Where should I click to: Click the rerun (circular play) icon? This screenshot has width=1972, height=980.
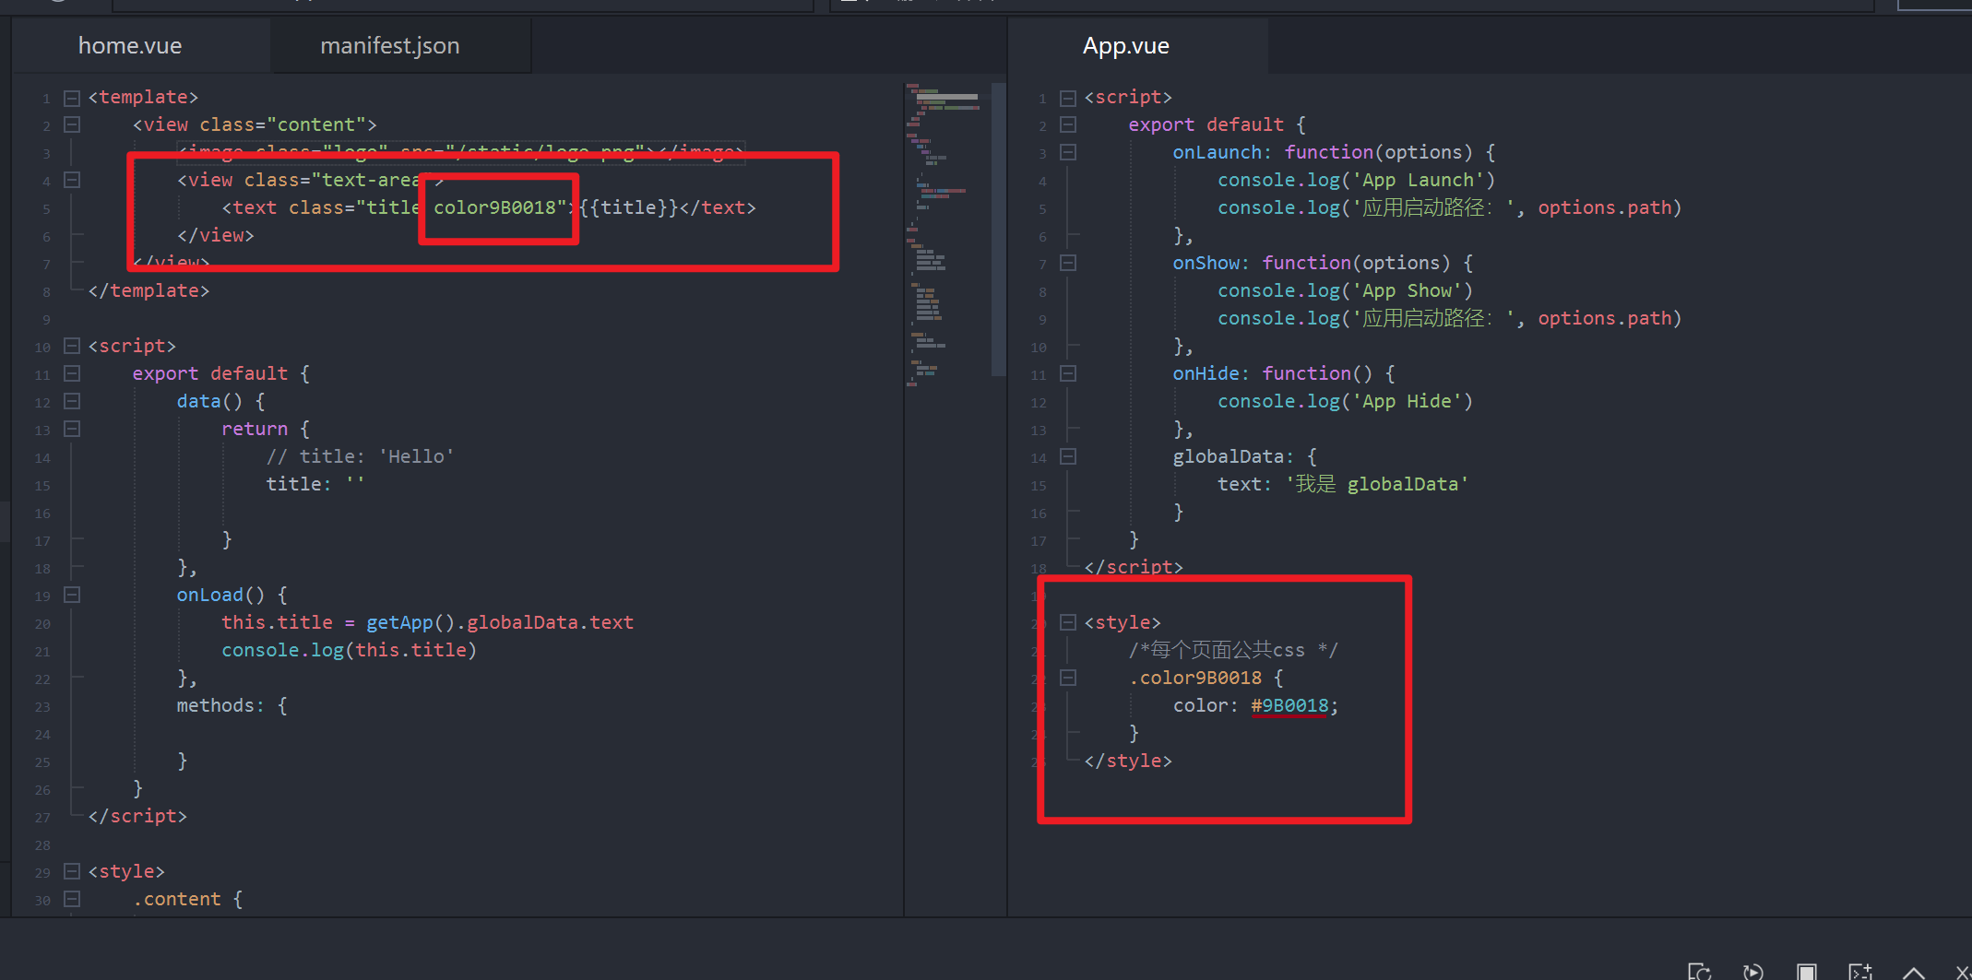pos(1752,972)
